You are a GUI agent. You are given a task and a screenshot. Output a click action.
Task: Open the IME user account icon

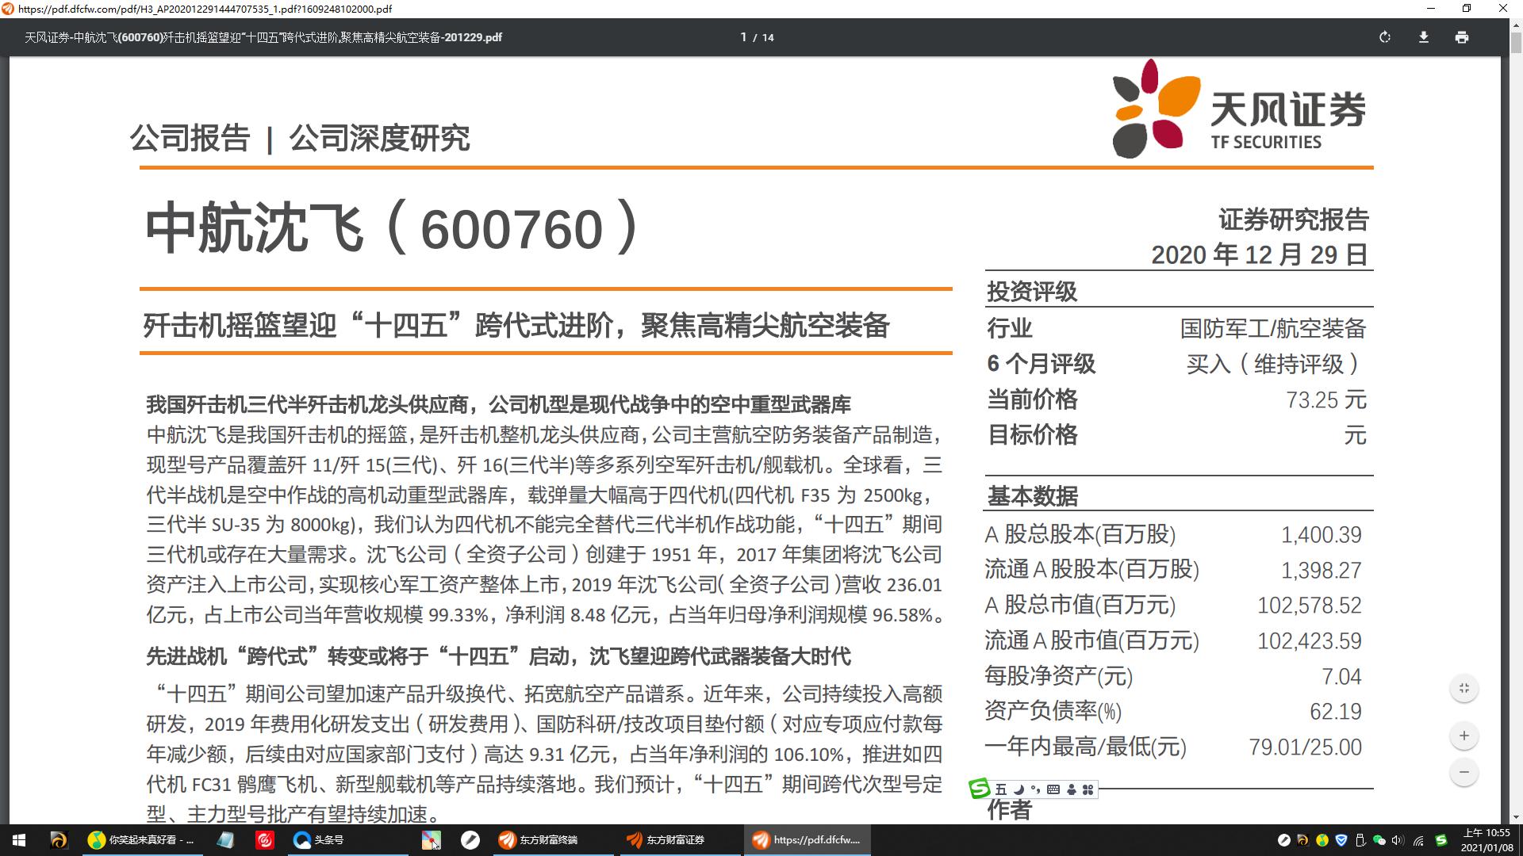1072,789
